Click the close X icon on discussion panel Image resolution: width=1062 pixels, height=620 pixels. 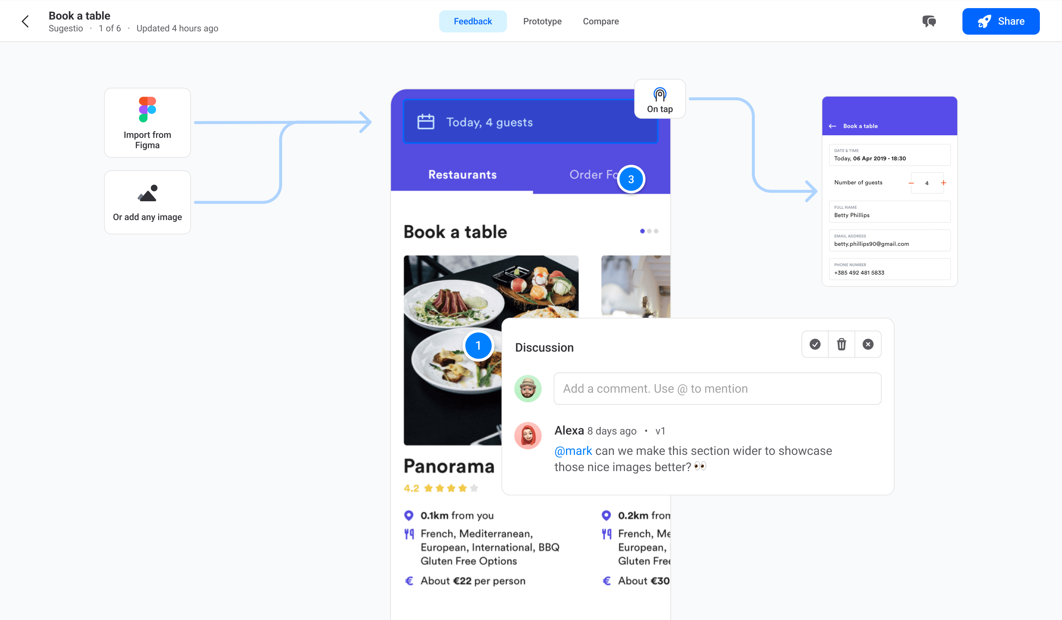coord(868,344)
